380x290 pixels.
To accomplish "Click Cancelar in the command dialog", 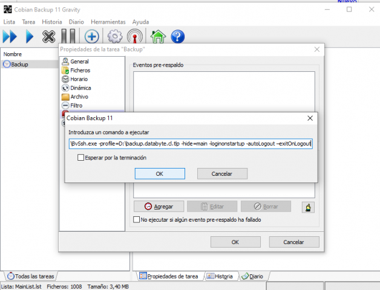I will coord(222,174).
